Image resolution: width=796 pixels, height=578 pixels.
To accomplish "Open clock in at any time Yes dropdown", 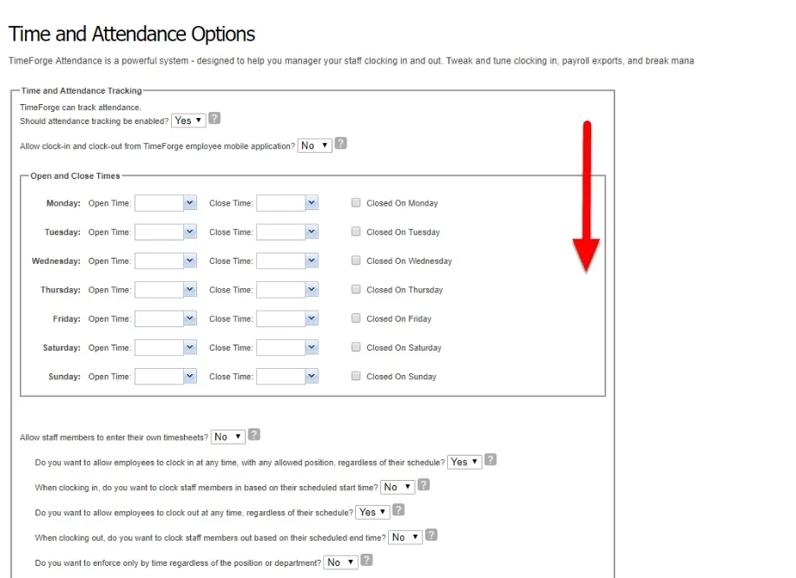I will (464, 462).
